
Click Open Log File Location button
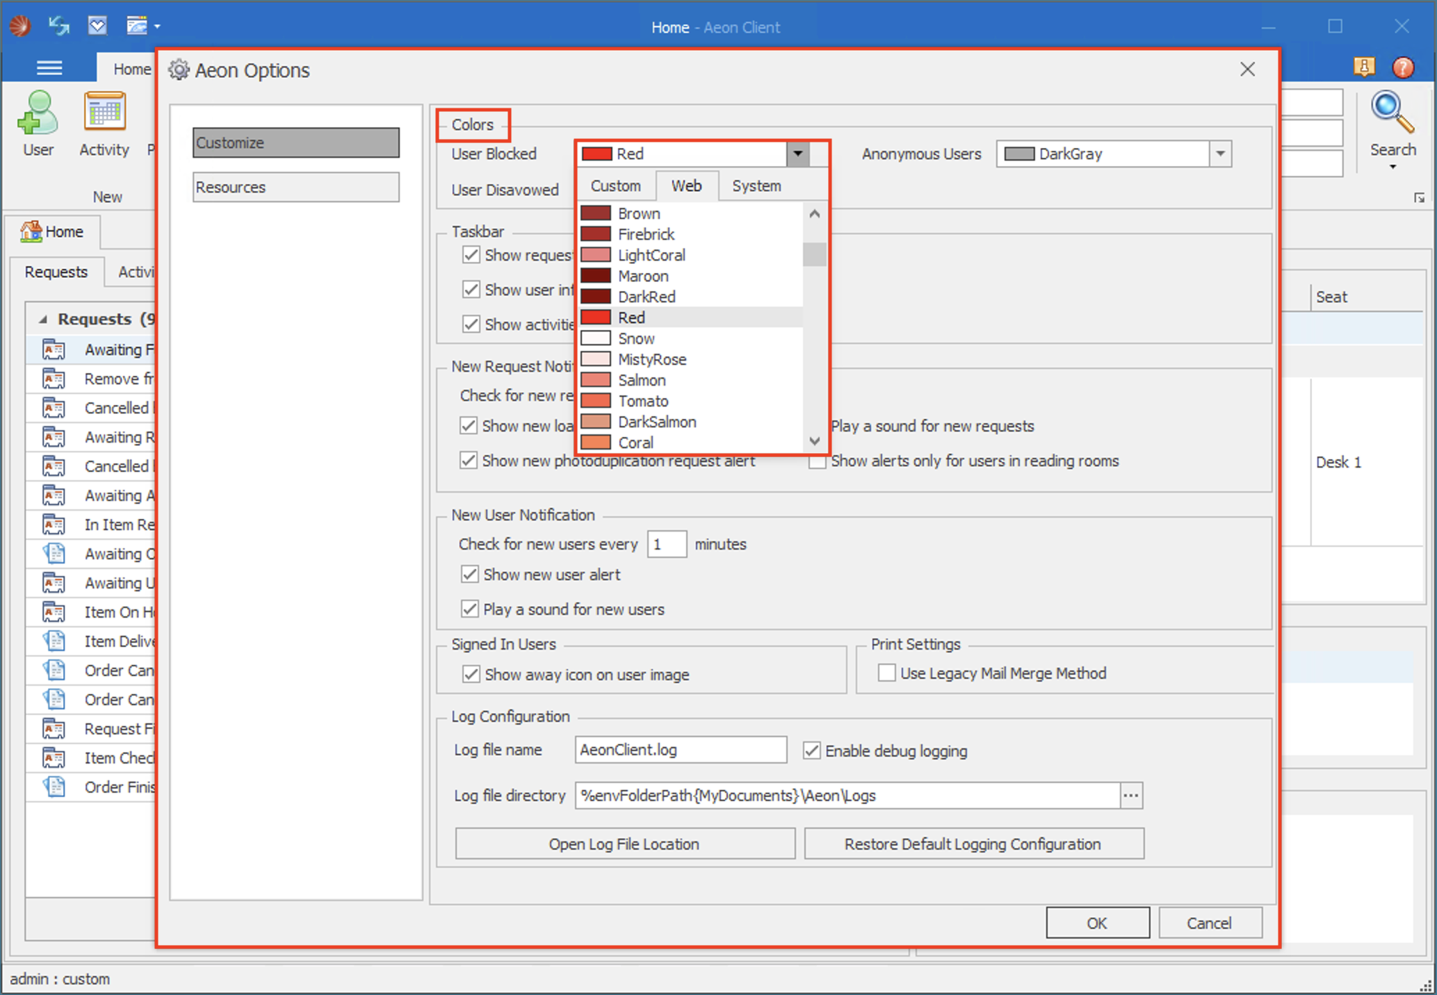(x=624, y=844)
